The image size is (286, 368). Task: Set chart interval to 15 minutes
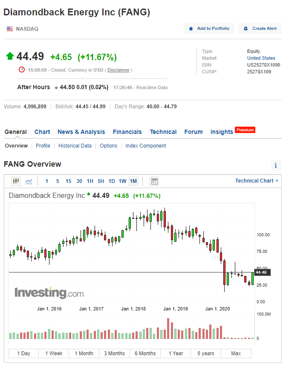pos(68,181)
